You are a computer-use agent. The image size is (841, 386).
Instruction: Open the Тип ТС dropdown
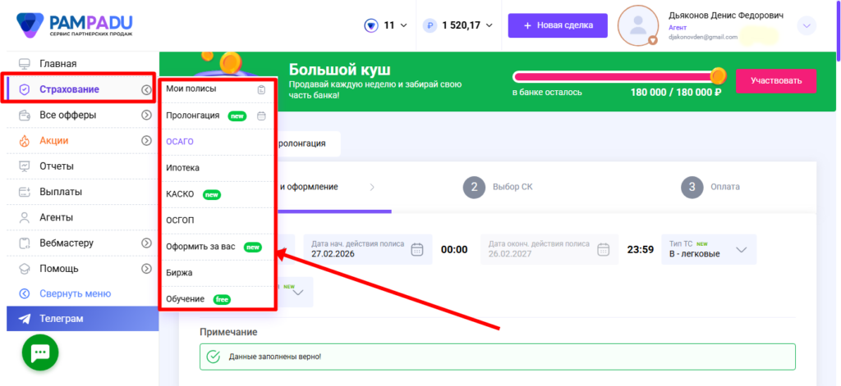point(709,249)
